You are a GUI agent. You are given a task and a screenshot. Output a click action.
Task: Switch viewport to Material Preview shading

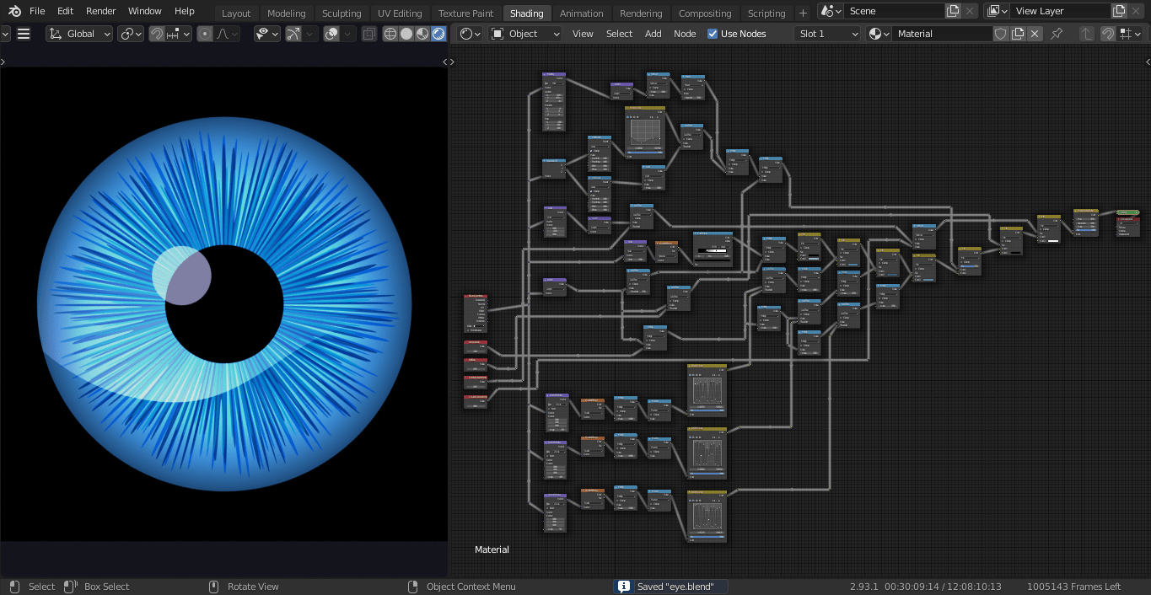(422, 34)
